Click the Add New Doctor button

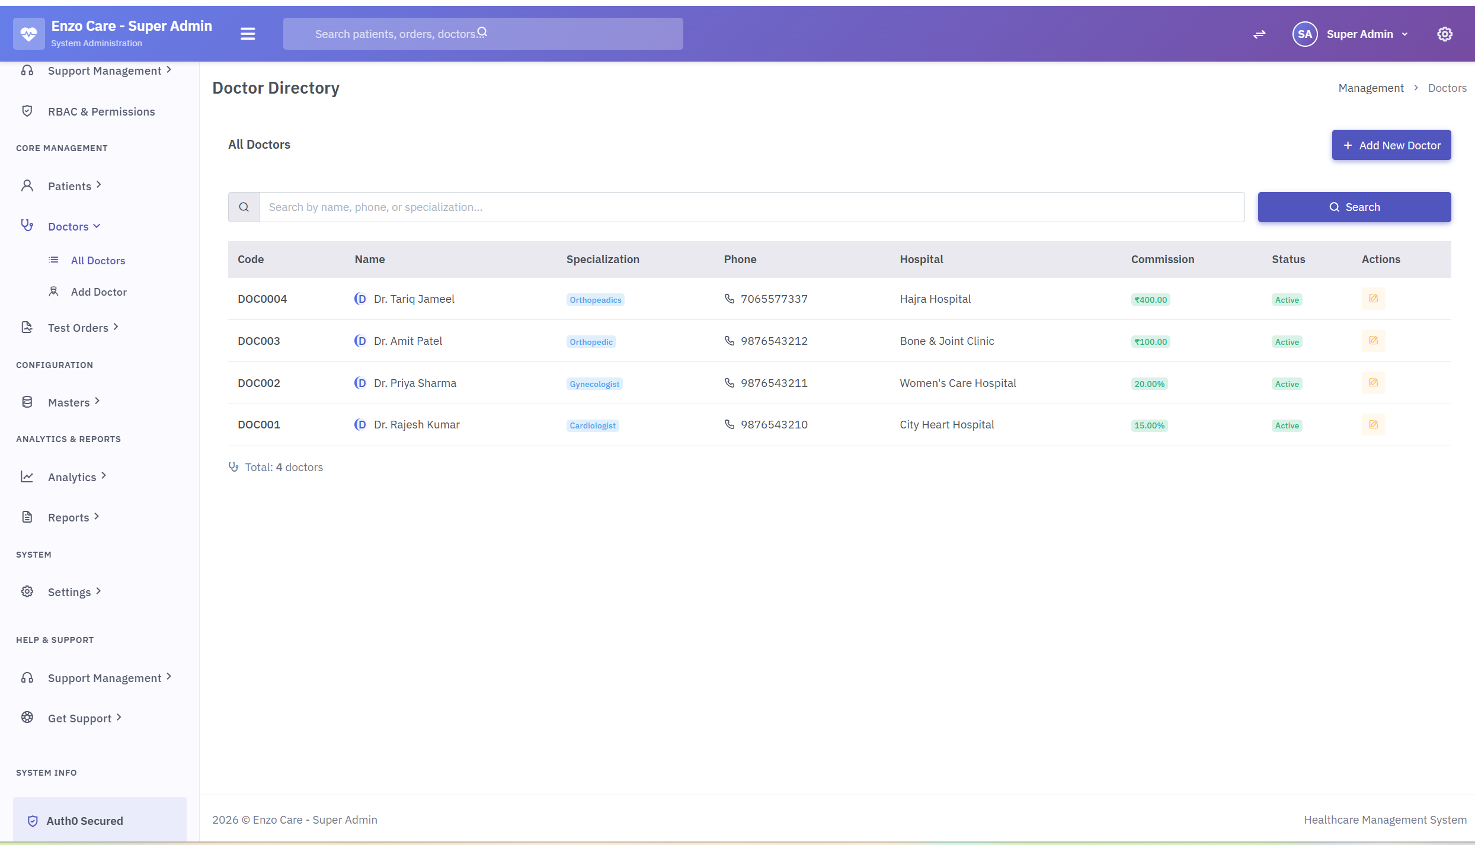1391,145
